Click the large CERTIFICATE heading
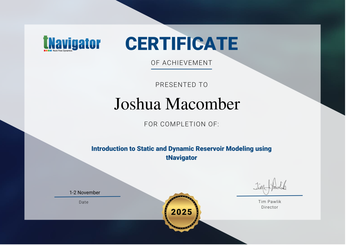 [181, 44]
